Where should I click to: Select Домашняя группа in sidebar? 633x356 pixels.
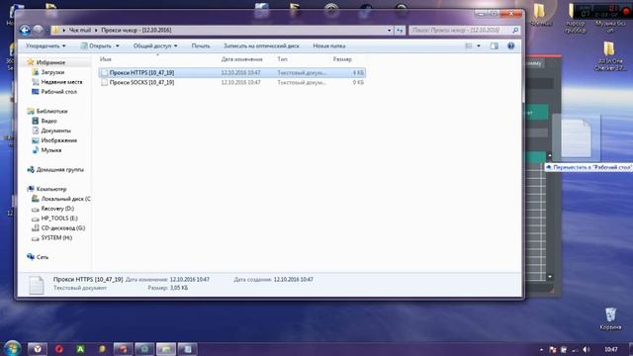pos(59,169)
